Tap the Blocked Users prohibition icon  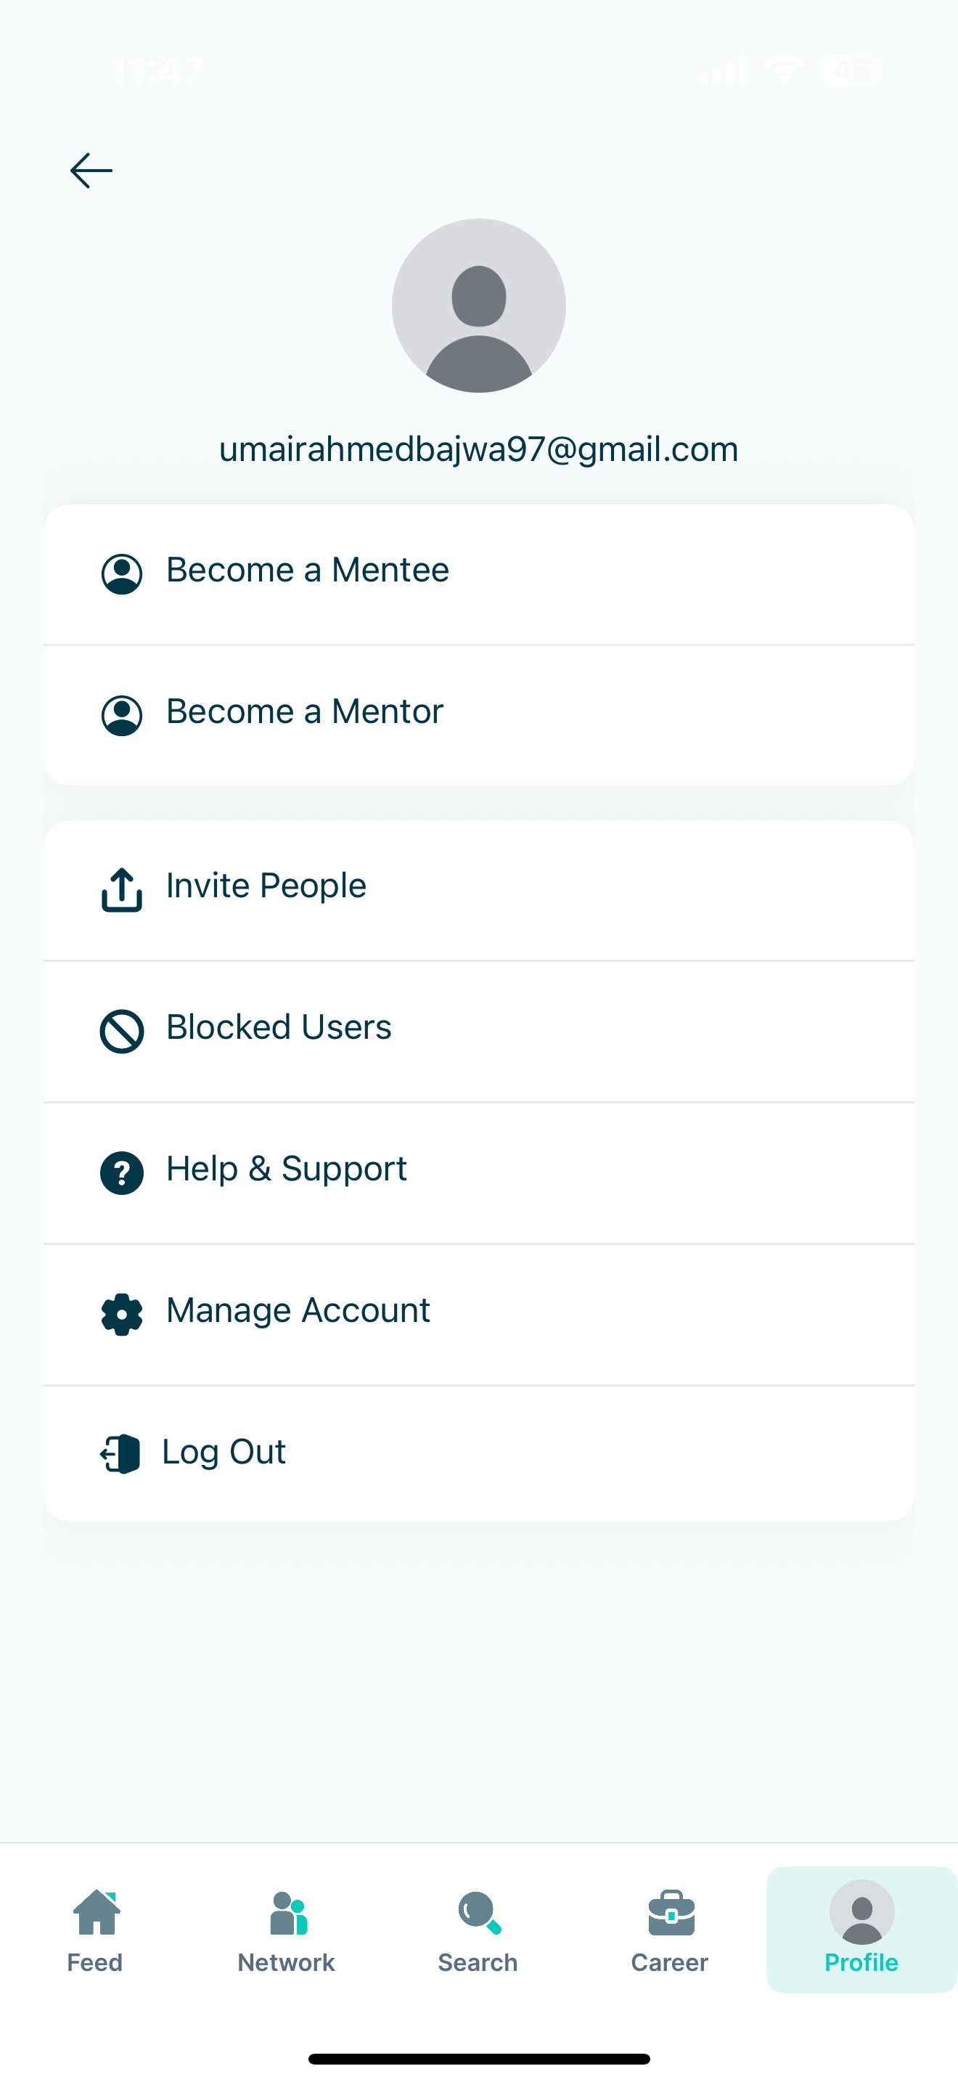point(122,1032)
